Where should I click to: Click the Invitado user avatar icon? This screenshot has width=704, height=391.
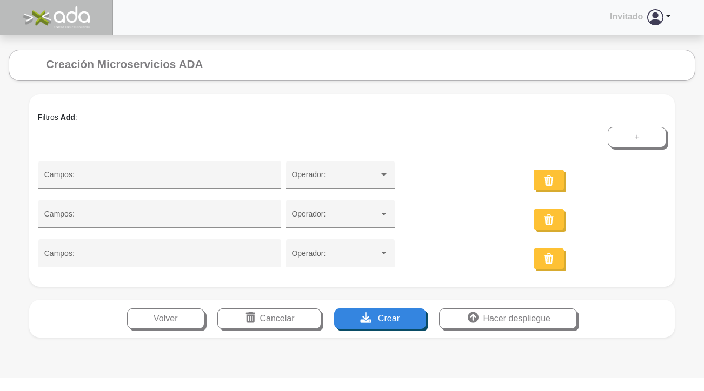[655, 17]
